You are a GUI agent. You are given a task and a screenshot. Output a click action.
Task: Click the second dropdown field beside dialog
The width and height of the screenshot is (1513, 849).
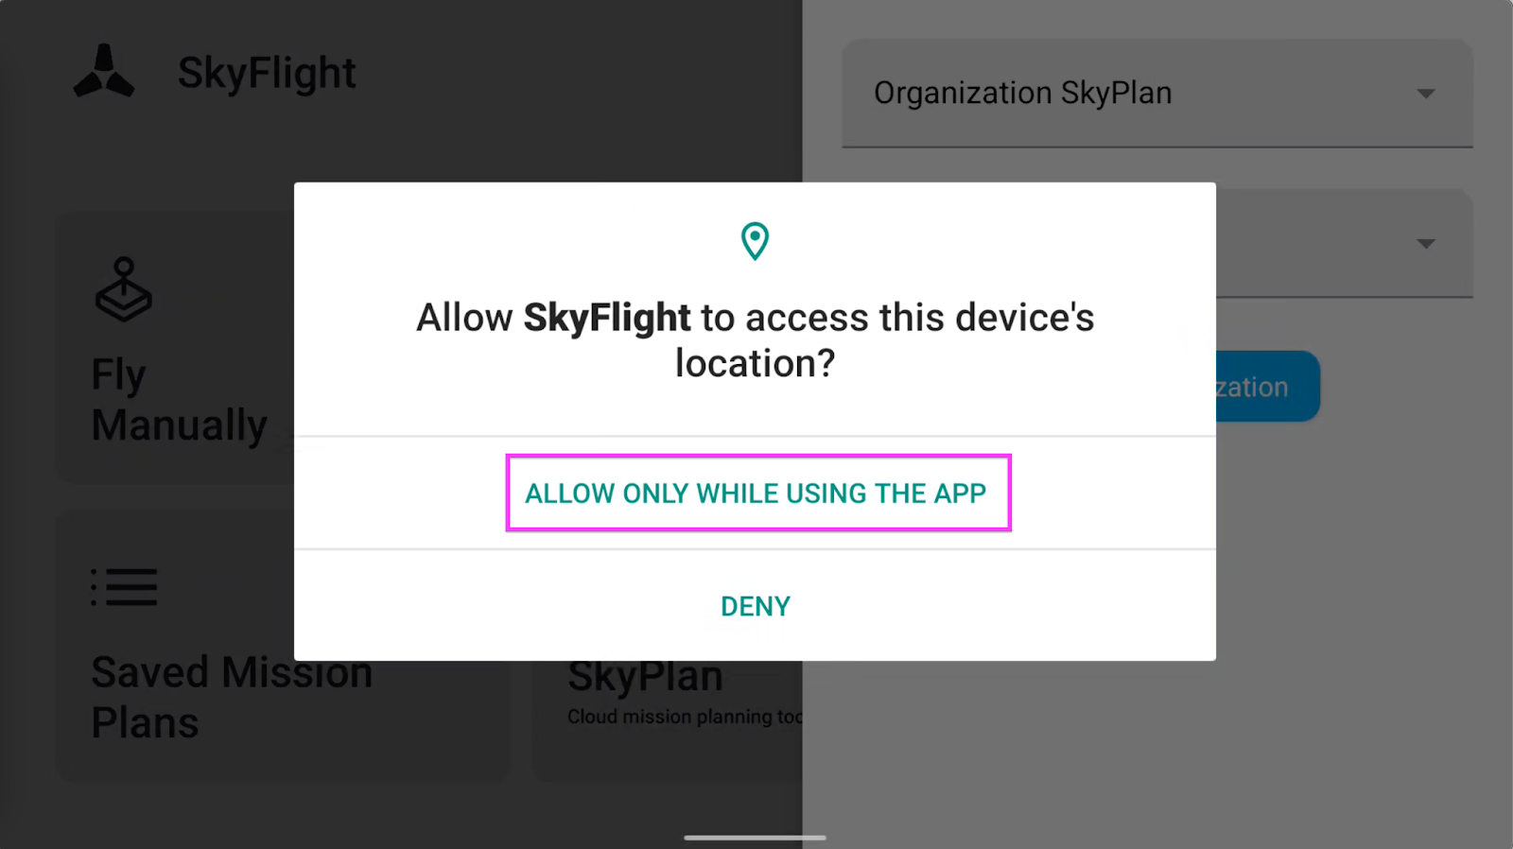pyautogui.click(x=1344, y=244)
